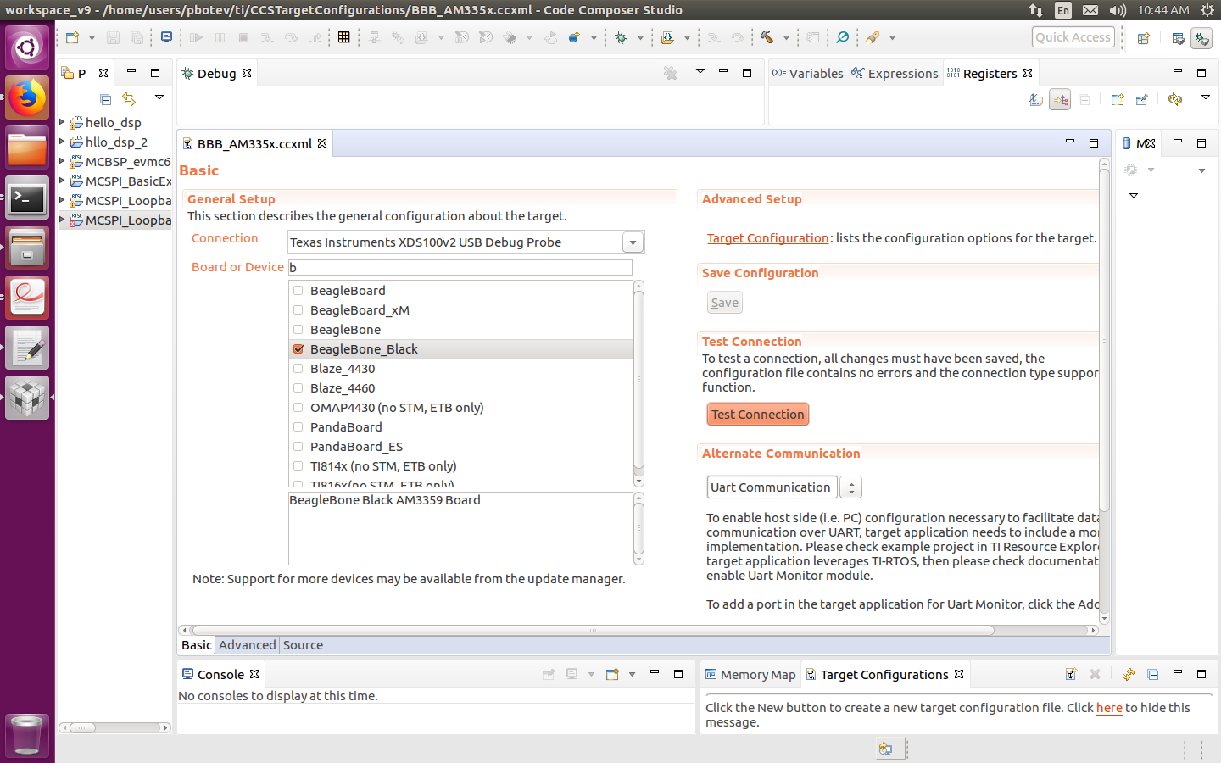Open the Project Explorer view menu arrow

[x=159, y=97]
